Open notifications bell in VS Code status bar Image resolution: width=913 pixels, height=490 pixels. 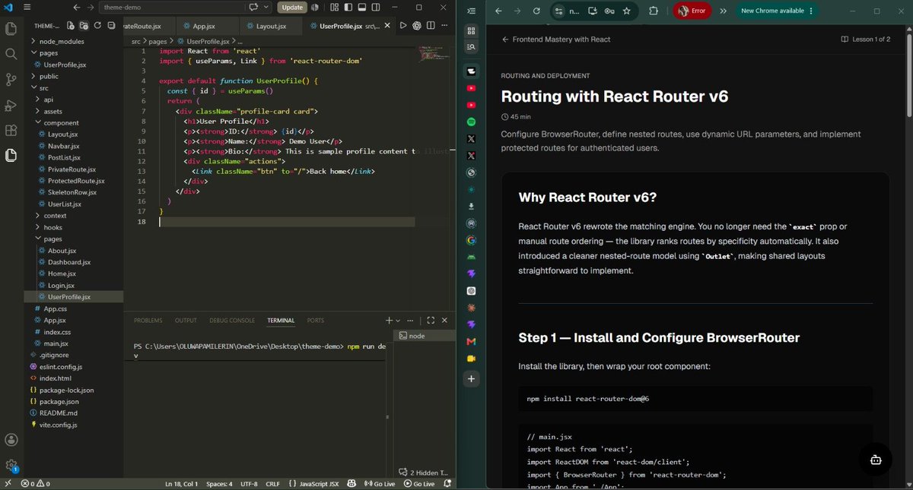446,483
